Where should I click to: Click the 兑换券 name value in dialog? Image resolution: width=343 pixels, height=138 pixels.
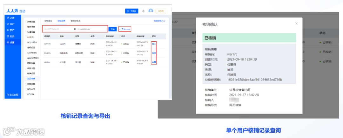click(x=232, y=75)
